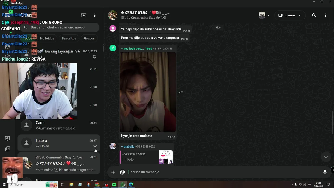Open sender name '~ you look very.... Tired'

[x=136, y=49]
